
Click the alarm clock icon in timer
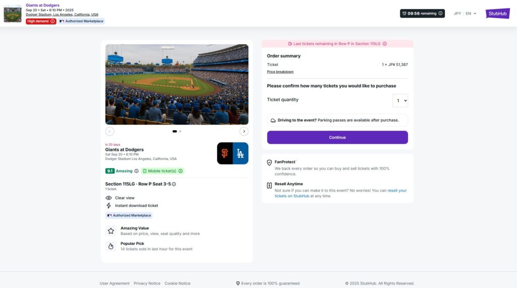tap(404, 14)
